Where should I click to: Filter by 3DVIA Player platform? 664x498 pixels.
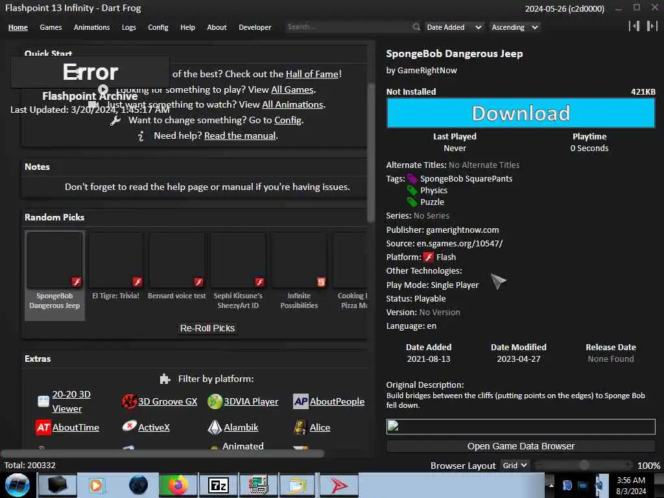pos(251,401)
